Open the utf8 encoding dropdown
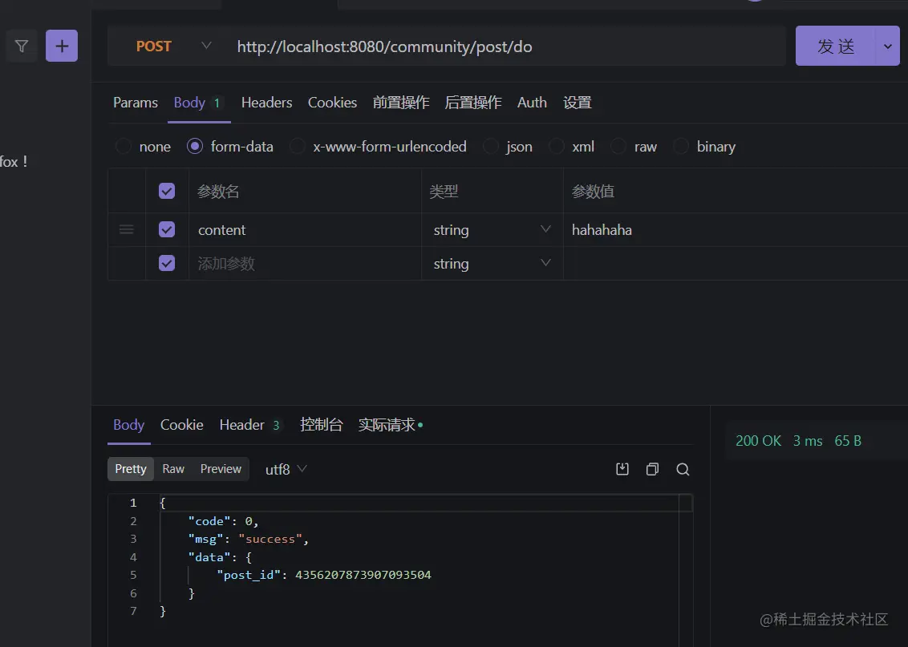 point(286,469)
